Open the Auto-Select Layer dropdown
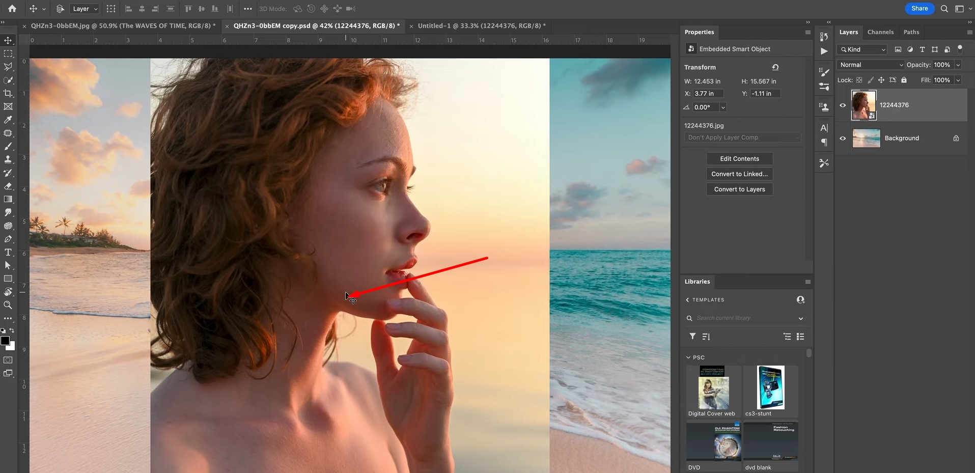This screenshot has height=473, width=975. point(85,9)
